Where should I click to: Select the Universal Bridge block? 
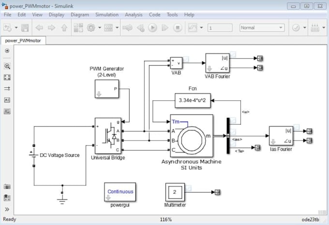(x=108, y=136)
